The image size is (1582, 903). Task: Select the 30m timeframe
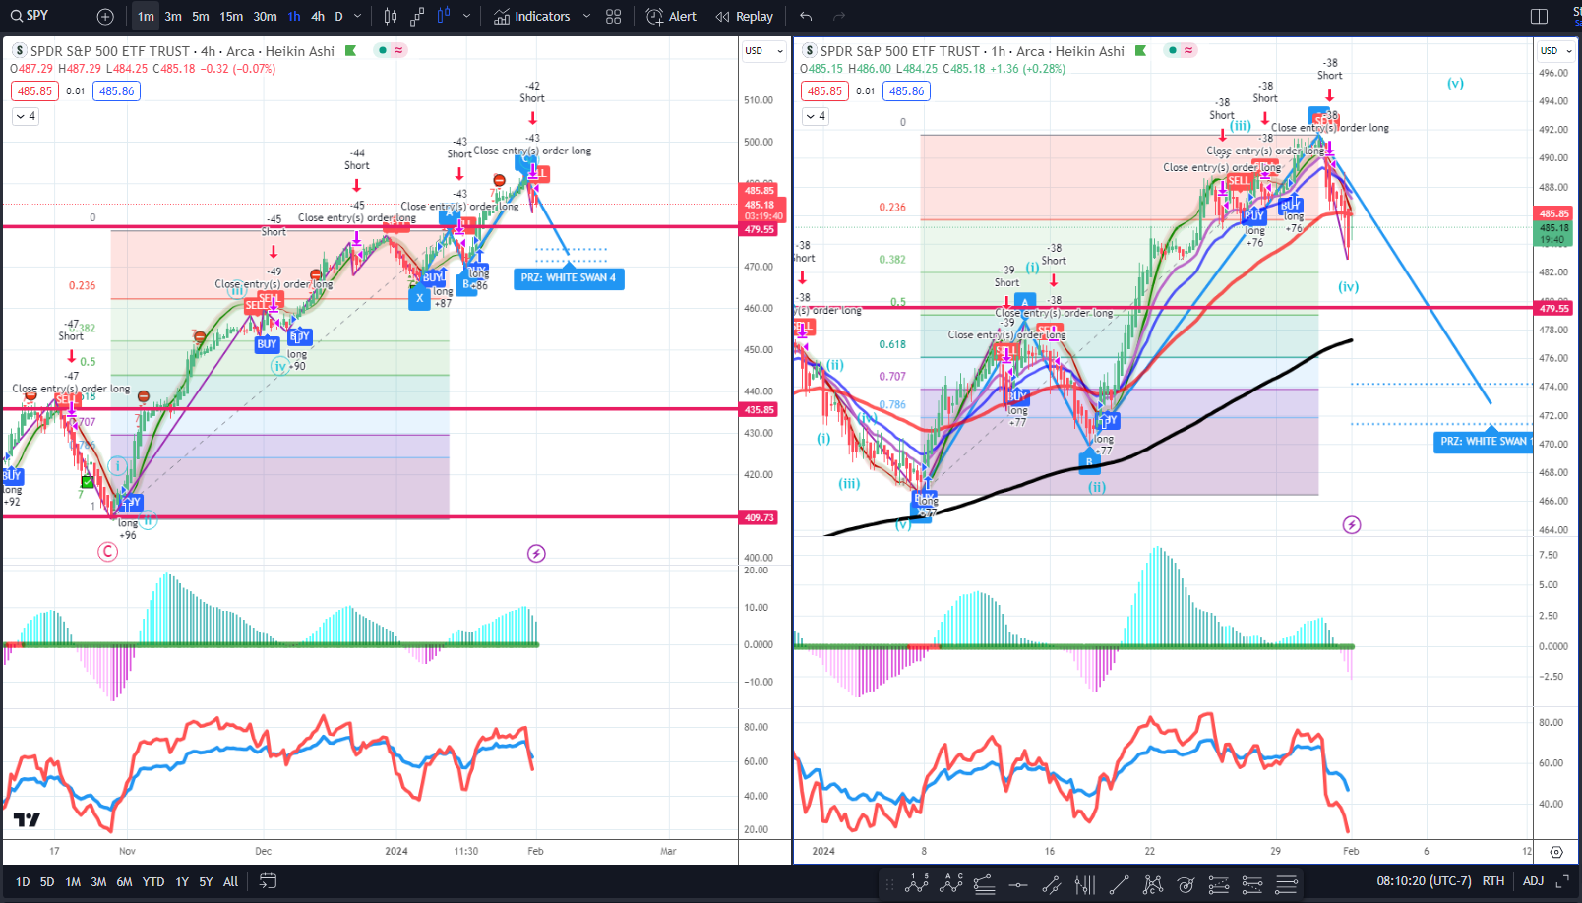click(x=265, y=17)
